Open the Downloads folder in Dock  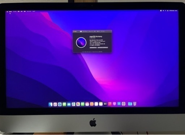point(130,104)
